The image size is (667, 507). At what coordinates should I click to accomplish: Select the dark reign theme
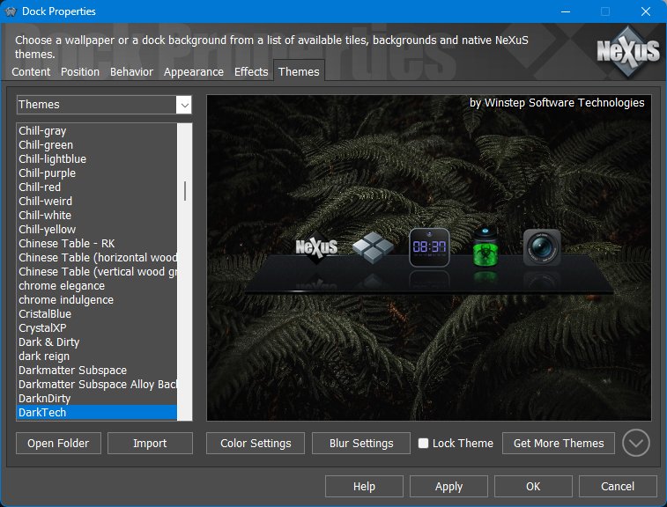point(97,356)
